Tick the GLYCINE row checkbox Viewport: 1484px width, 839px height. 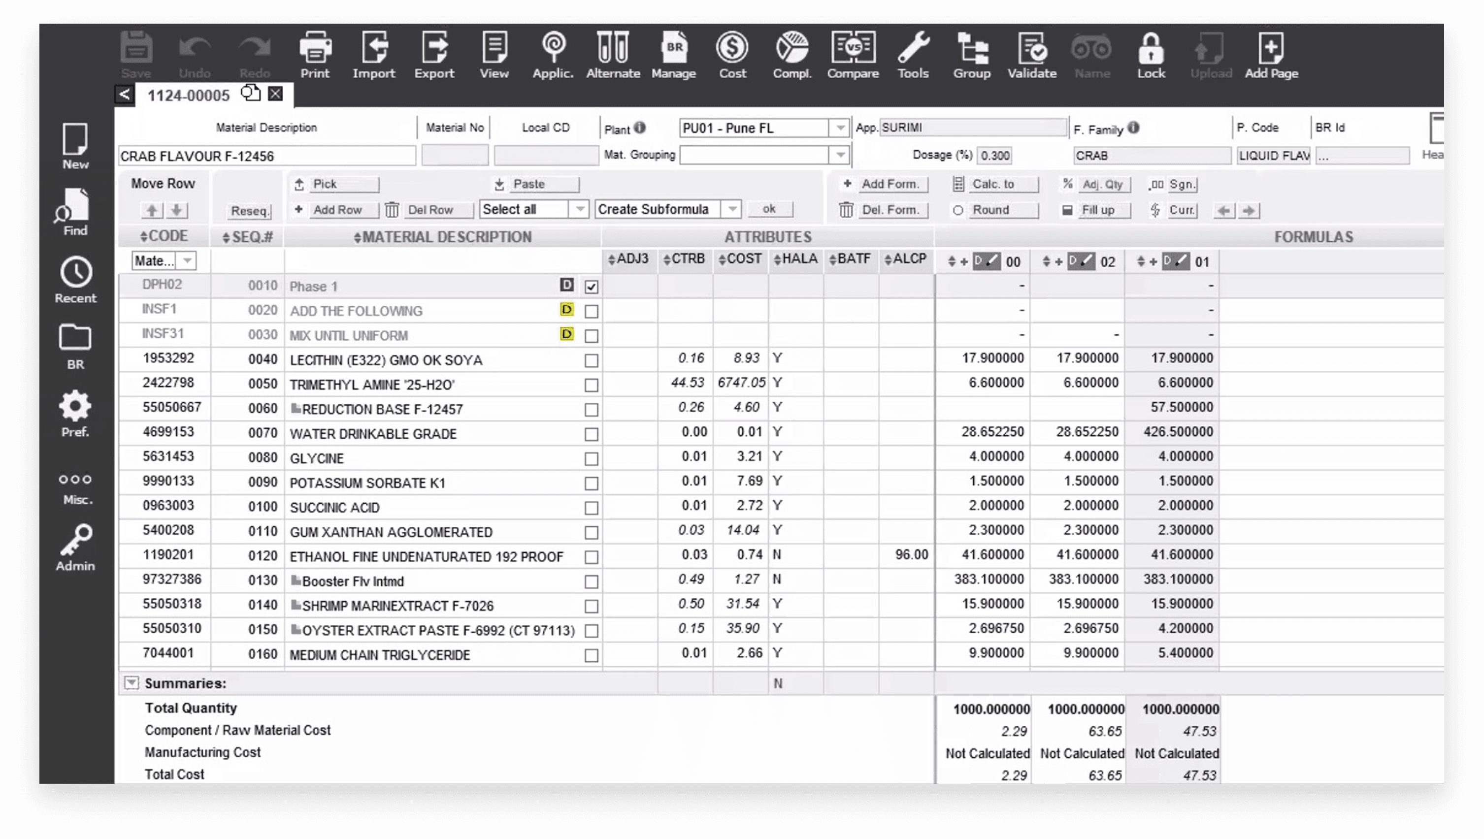[x=592, y=459]
